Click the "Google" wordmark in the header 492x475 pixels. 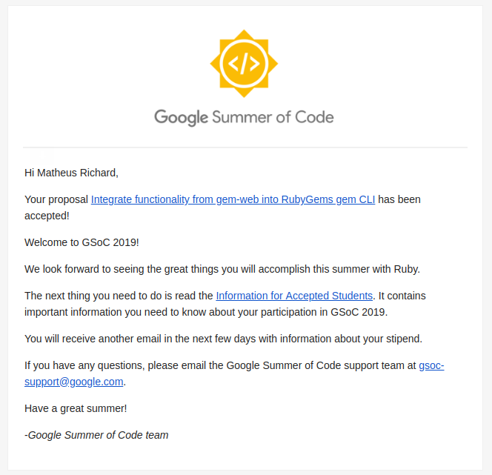[x=181, y=118]
